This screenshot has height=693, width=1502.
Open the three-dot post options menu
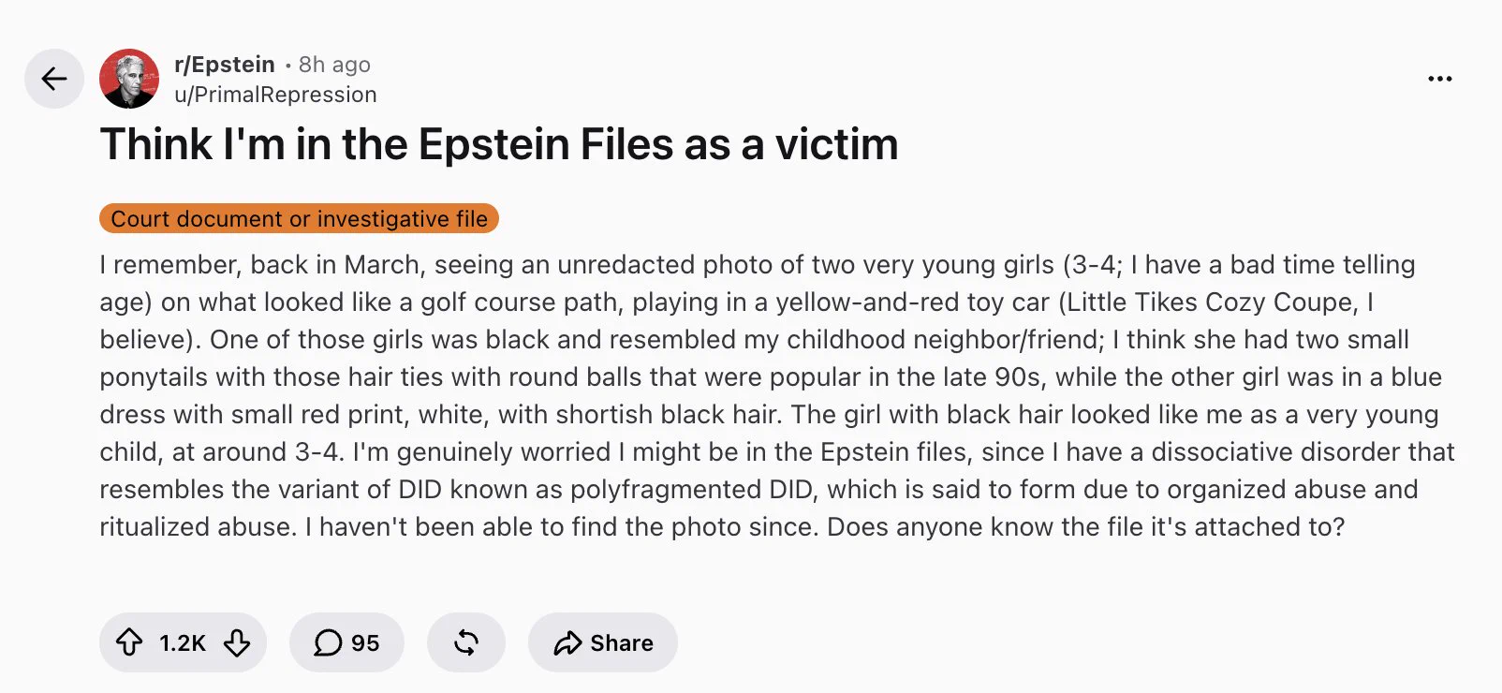click(1440, 79)
